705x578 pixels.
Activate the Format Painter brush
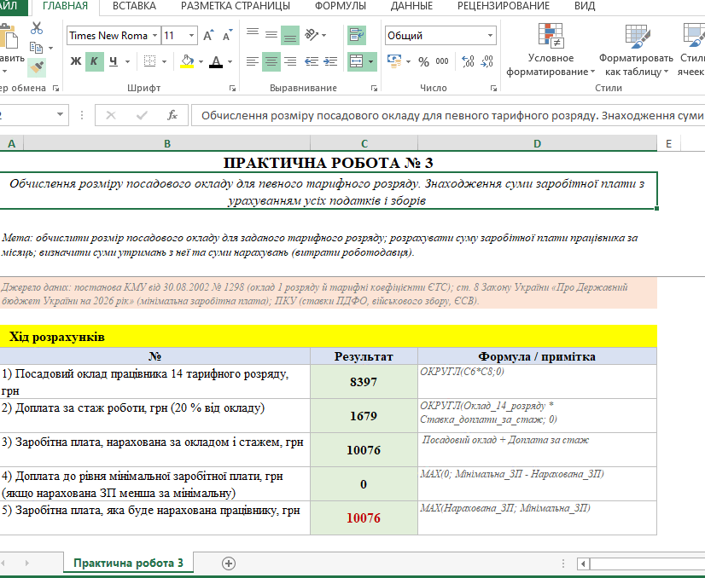click(37, 67)
